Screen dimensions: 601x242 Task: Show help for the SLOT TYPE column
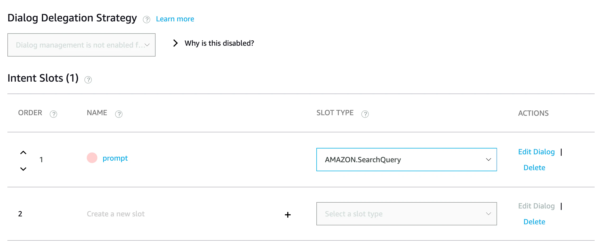(365, 114)
